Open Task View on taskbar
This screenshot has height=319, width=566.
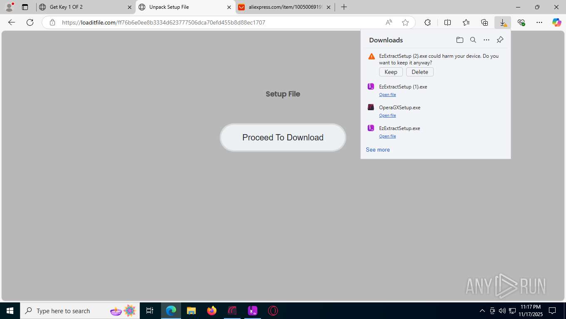pos(150,311)
